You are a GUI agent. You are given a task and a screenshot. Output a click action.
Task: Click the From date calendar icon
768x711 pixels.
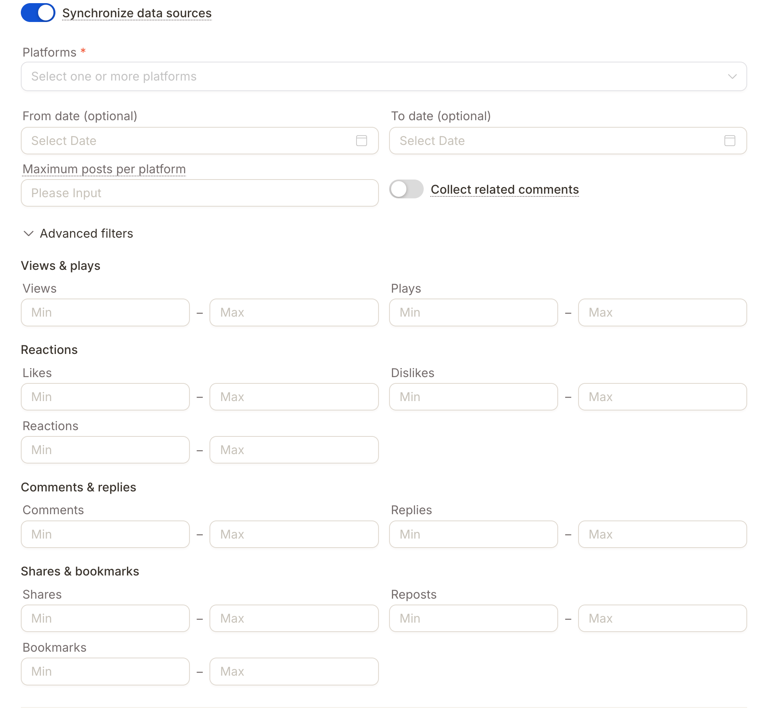(361, 141)
